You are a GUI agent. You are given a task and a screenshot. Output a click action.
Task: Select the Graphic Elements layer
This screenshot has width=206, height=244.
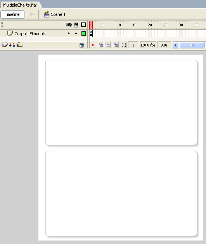[30, 34]
